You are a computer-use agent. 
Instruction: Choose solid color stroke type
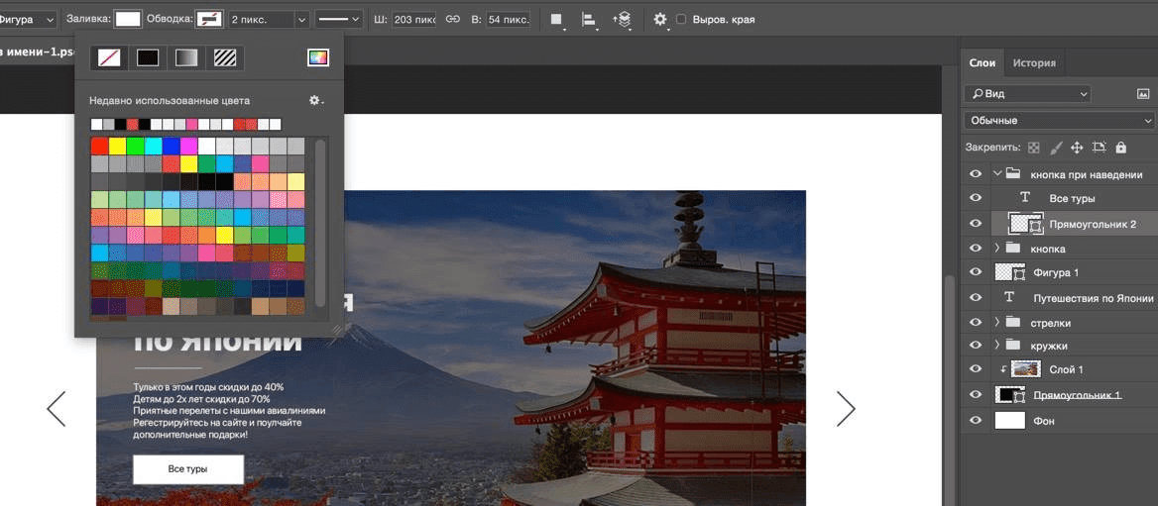click(148, 58)
